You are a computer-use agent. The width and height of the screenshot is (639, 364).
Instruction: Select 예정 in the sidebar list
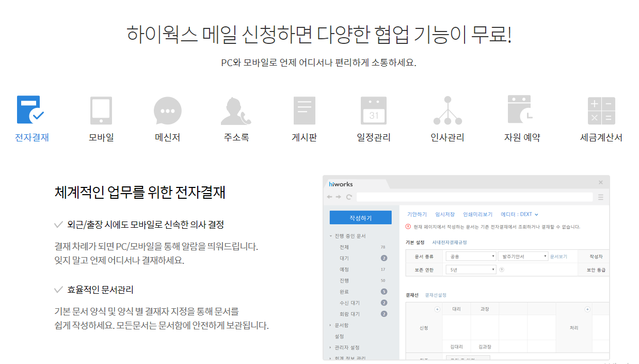point(344,270)
